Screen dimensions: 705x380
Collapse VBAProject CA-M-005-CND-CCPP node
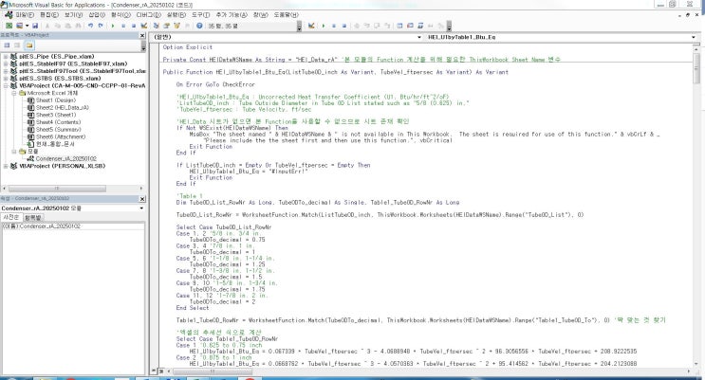point(6,85)
